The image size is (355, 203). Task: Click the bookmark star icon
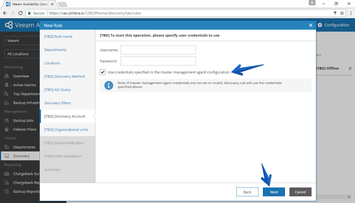(x=342, y=13)
